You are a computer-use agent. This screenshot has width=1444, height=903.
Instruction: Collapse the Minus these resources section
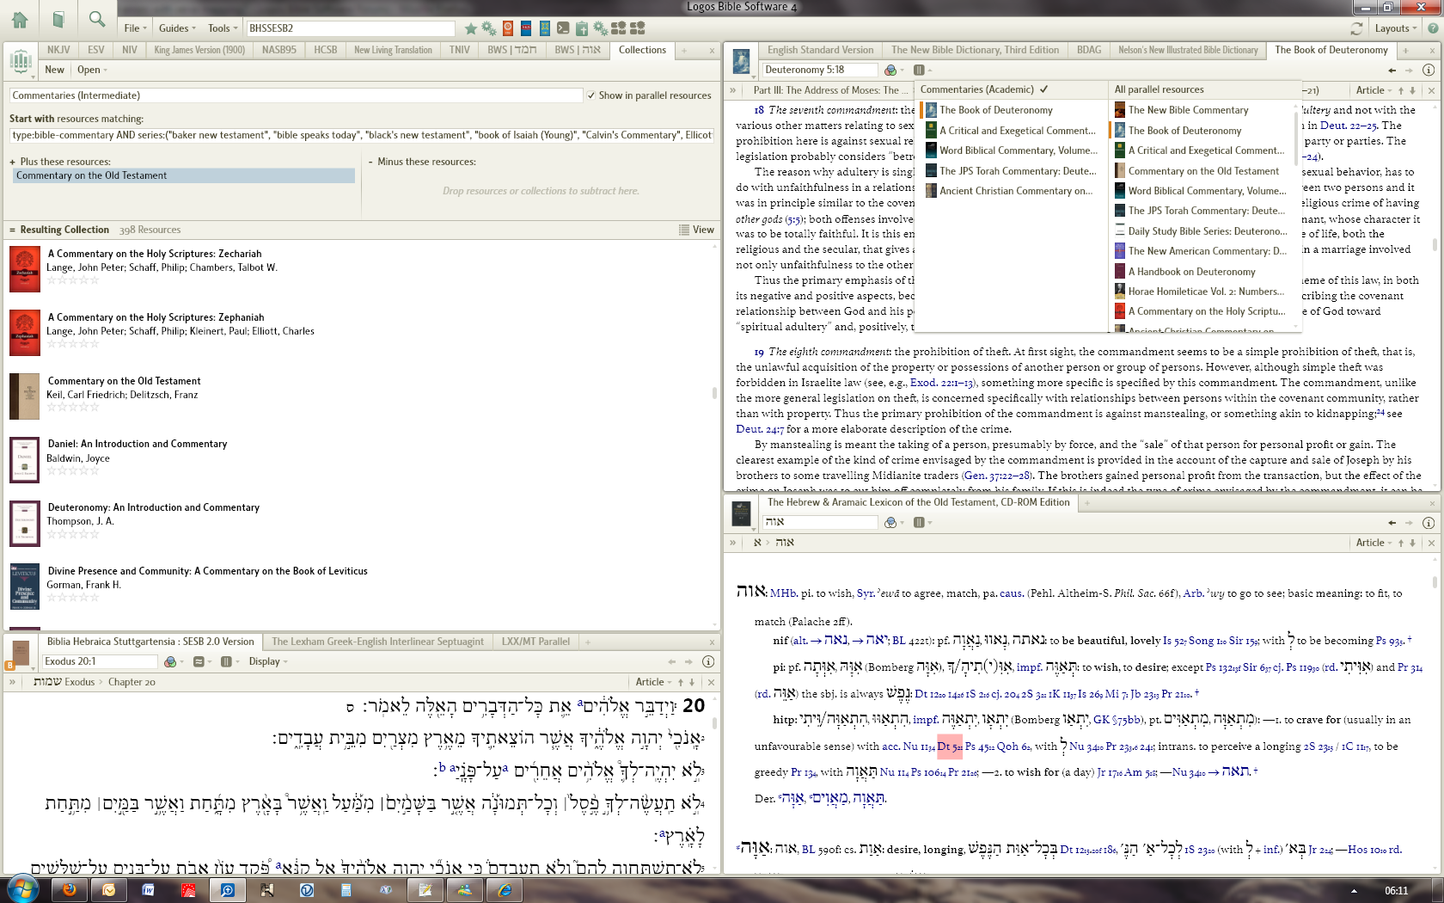point(370,162)
